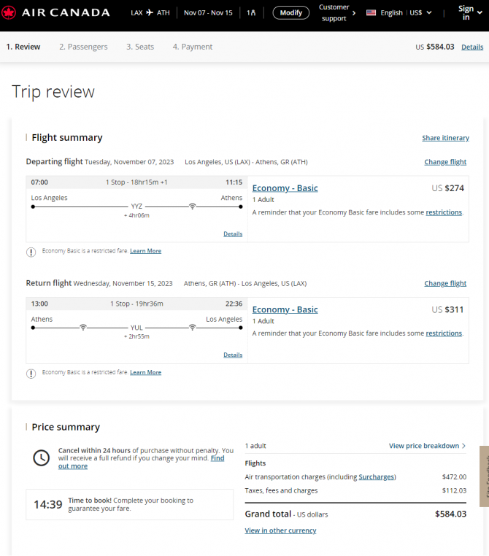Click the Wi-Fi icon on departing flight route
The height and width of the screenshot is (556, 489).
pyautogui.click(x=192, y=206)
